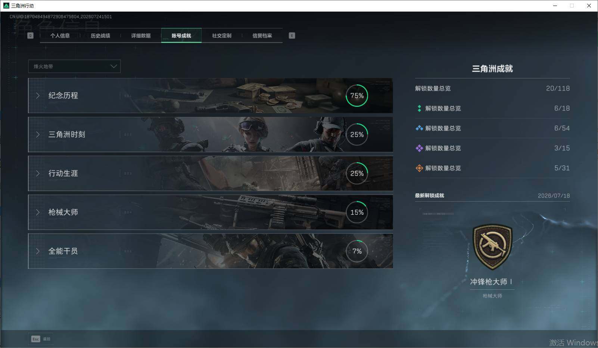Open the 信誉档案 tab

262,35
